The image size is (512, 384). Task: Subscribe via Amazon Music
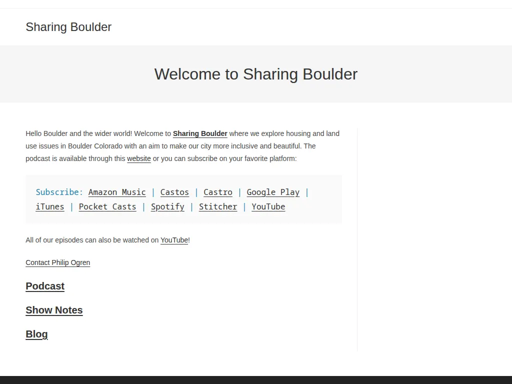117,192
